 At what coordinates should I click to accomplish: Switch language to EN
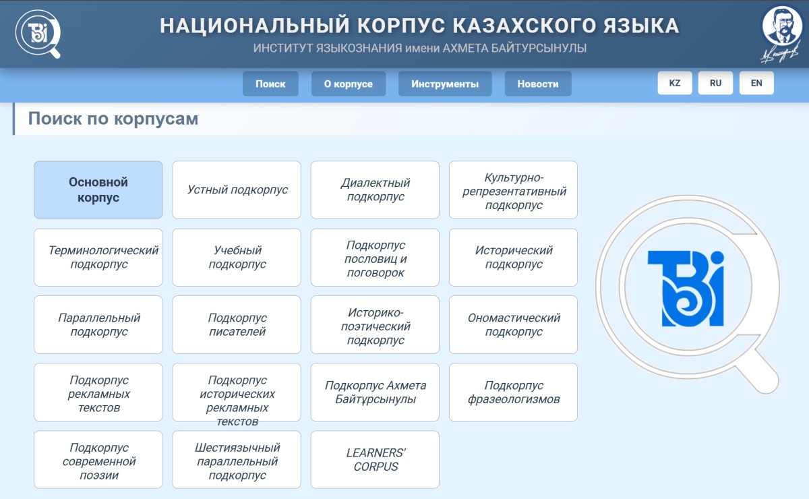(756, 83)
